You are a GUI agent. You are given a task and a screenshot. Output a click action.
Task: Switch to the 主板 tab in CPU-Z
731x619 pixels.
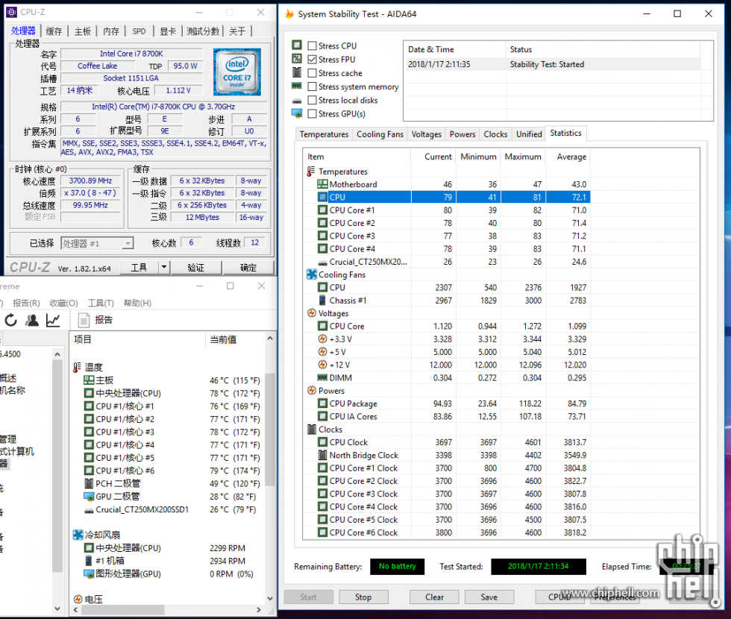pos(83,31)
